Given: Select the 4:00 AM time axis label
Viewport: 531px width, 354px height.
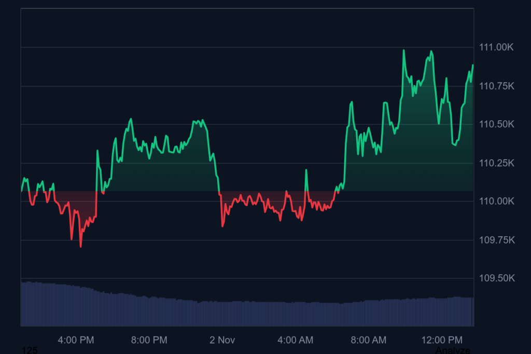Looking at the screenshot, I should point(295,340).
